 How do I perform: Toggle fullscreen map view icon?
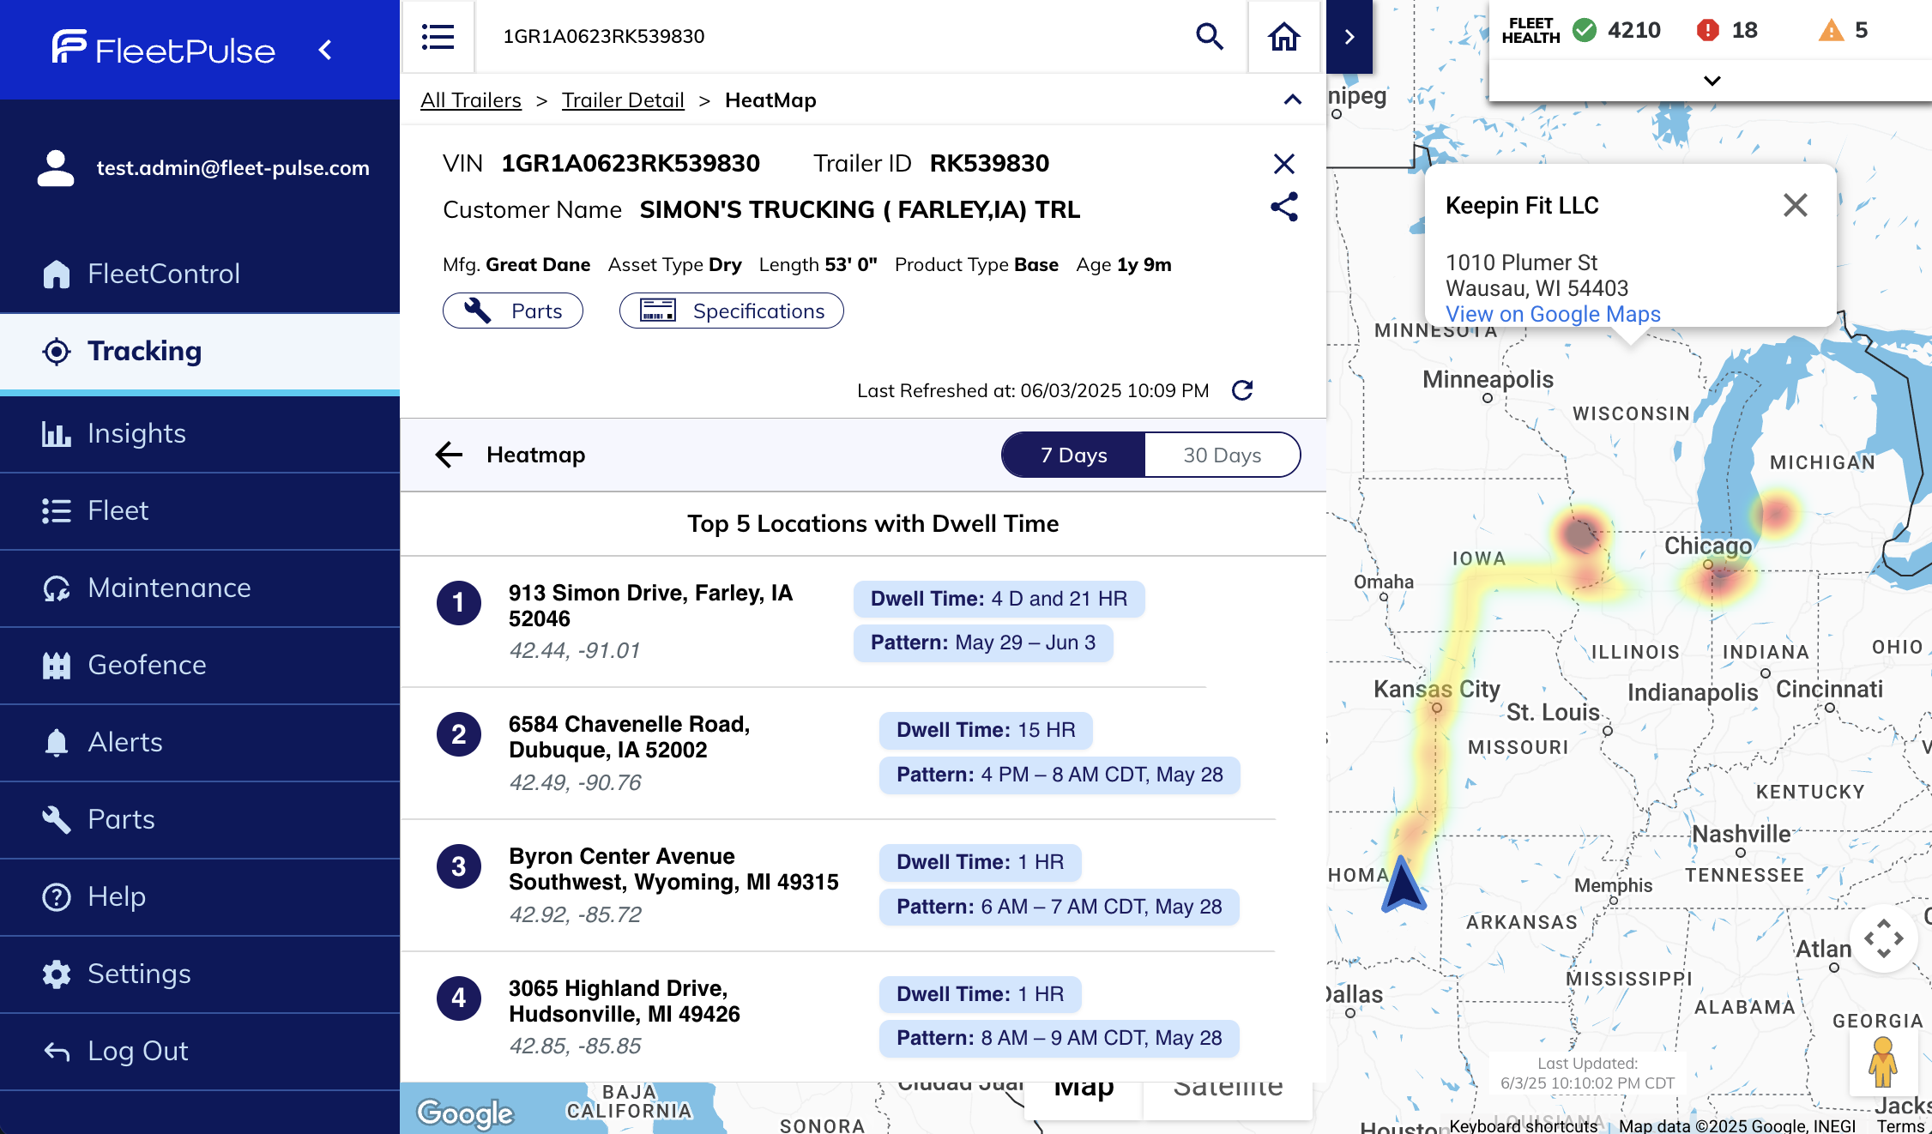[1883, 938]
